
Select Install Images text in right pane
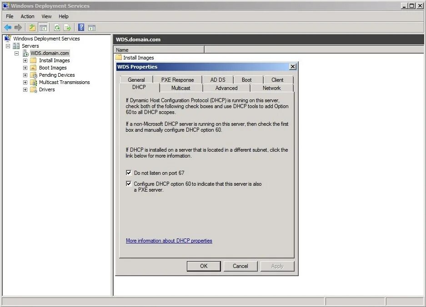point(139,58)
